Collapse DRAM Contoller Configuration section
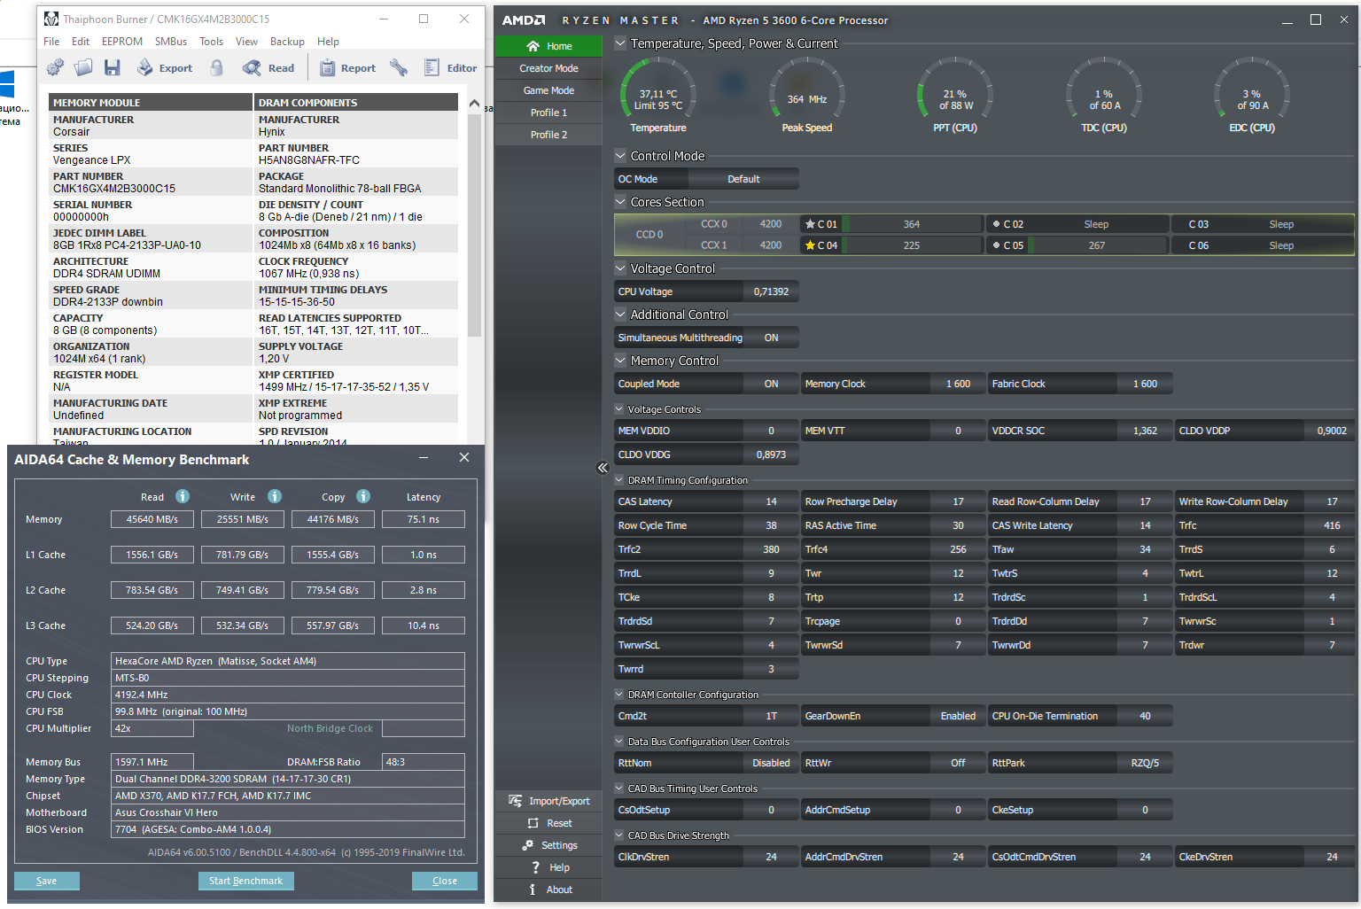The width and height of the screenshot is (1361, 909). (x=619, y=695)
